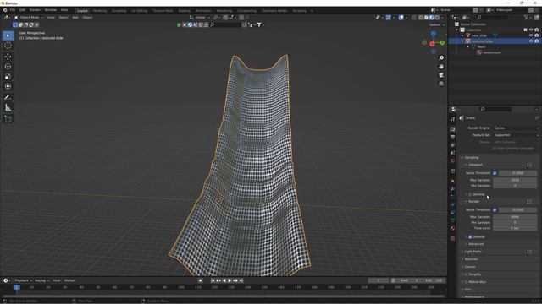Switch to the UV Editing workspace tab
This screenshot has width=542, height=304.
pos(139,11)
